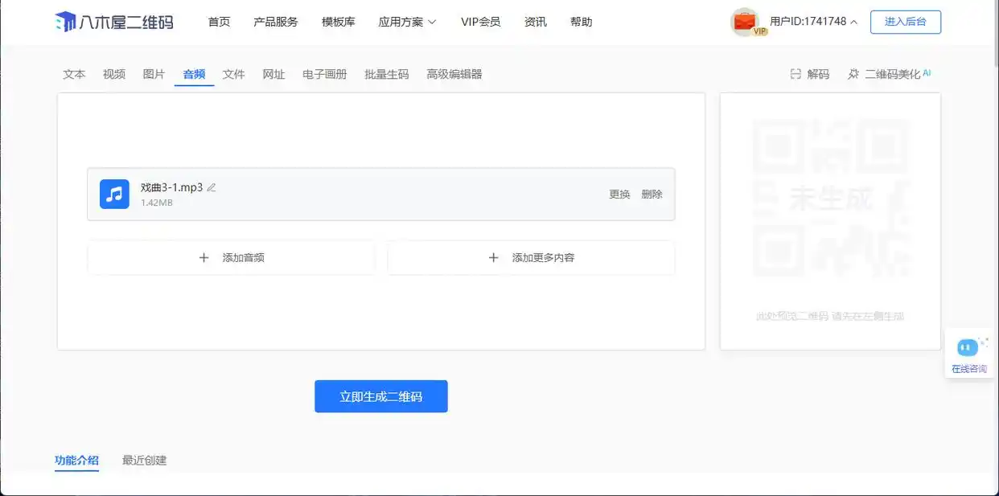
Task: Click the 二维码美化 text link
Action: click(893, 74)
